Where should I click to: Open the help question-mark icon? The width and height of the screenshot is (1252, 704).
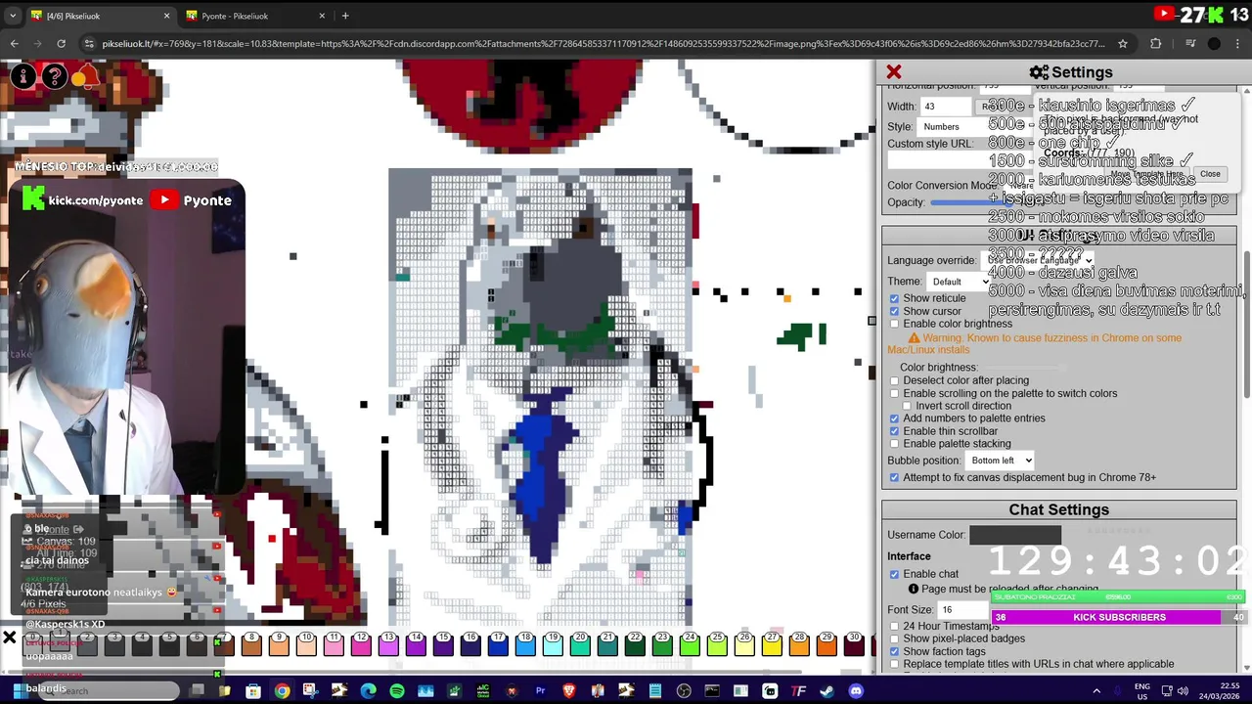pyautogui.click(x=54, y=76)
